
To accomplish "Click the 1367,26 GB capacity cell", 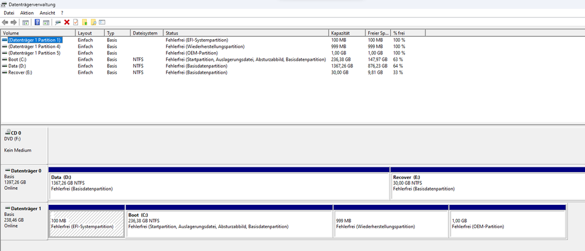I will (342, 66).
